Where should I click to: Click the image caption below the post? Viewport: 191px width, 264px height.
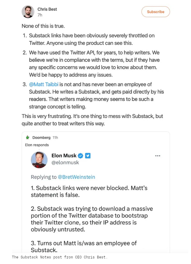60,257
